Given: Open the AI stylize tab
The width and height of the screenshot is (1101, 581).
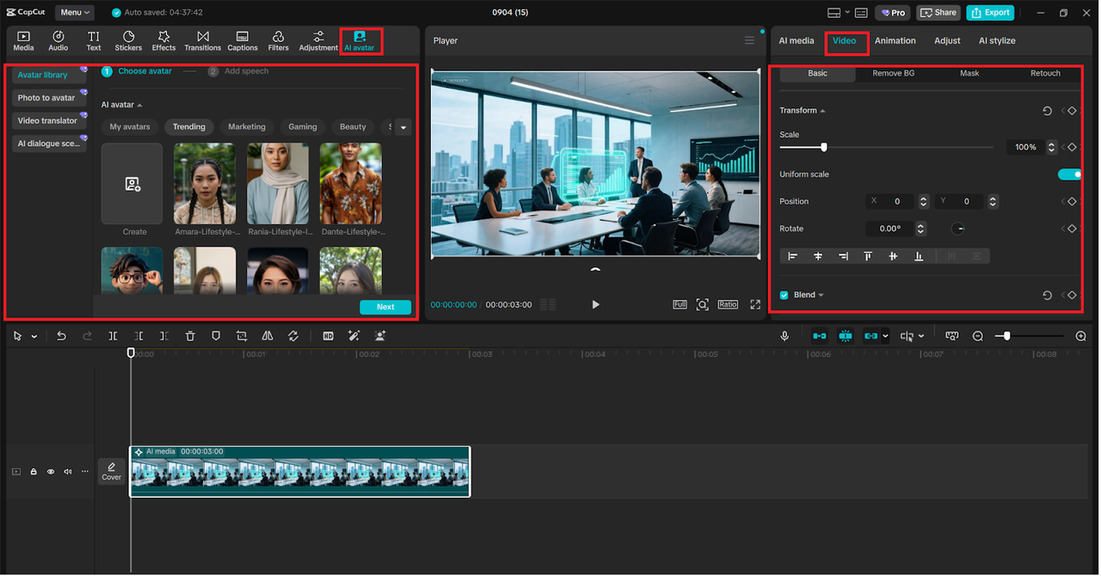Looking at the screenshot, I should pos(997,40).
